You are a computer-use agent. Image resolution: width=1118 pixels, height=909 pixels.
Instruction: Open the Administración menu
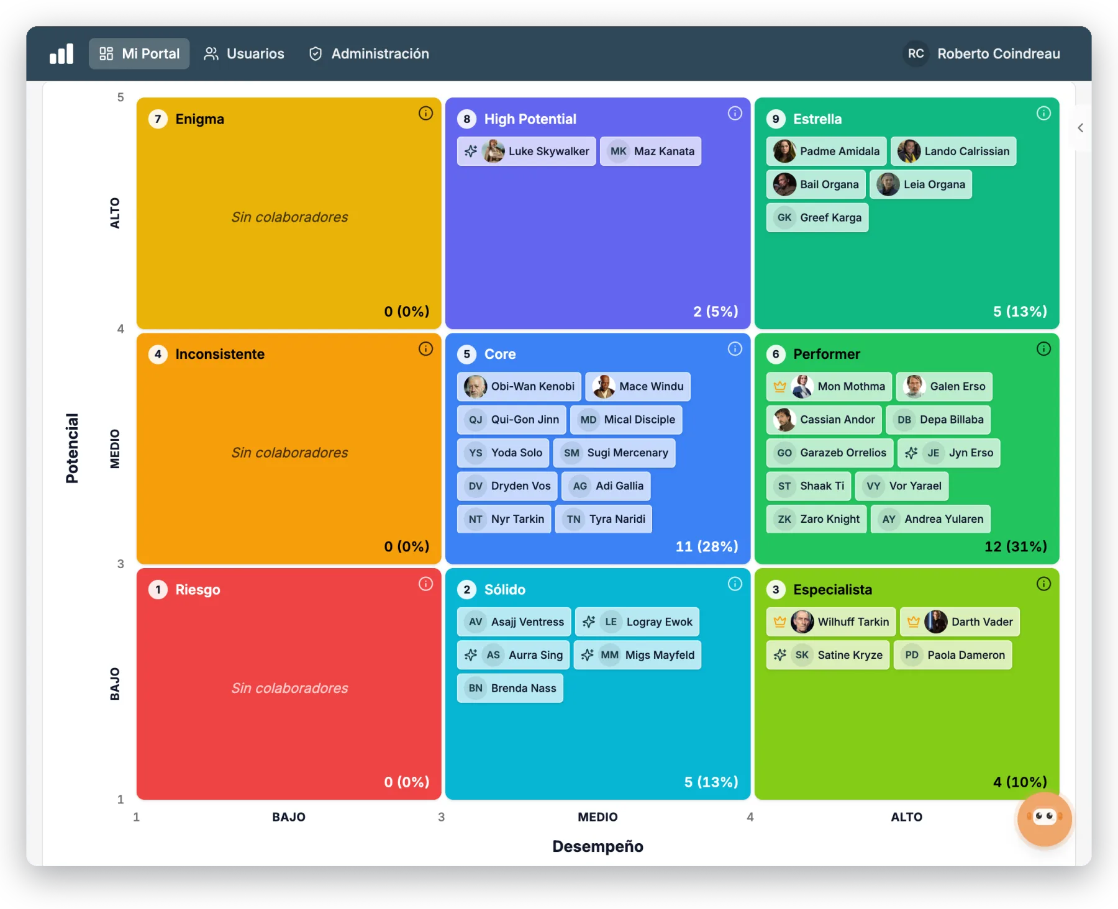[x=369, y=54]
